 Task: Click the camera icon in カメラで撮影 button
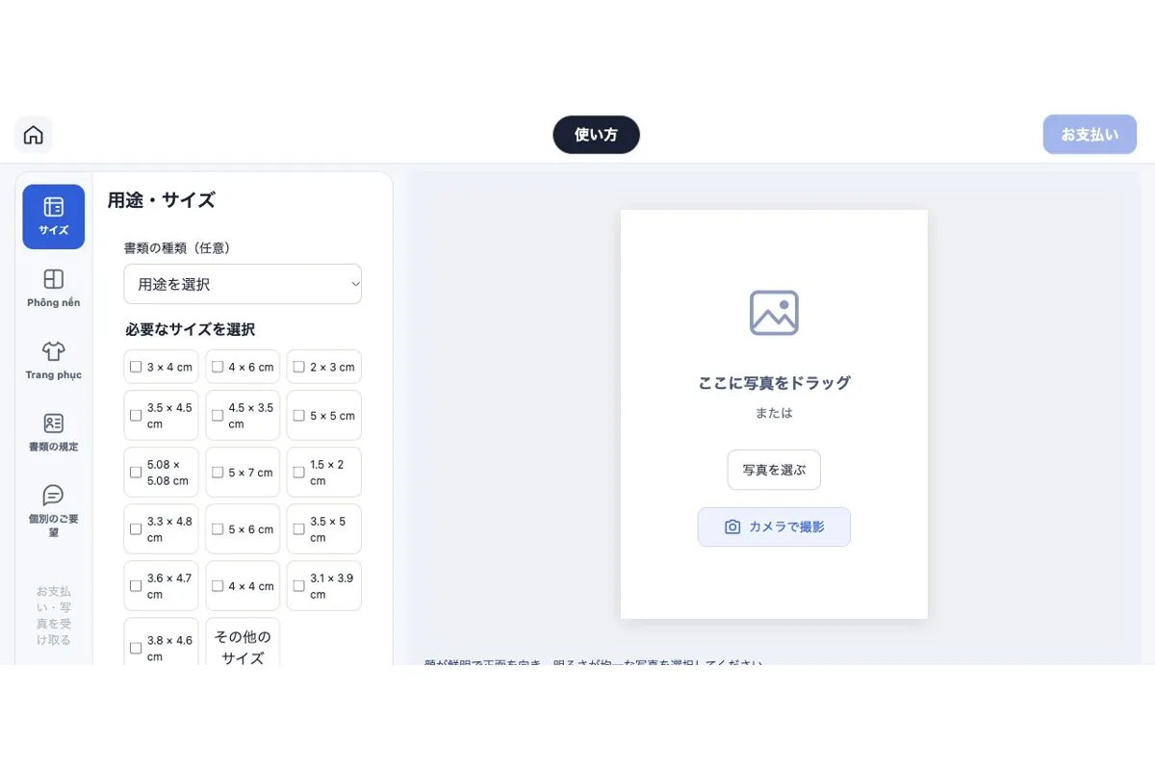coord(732,527)
